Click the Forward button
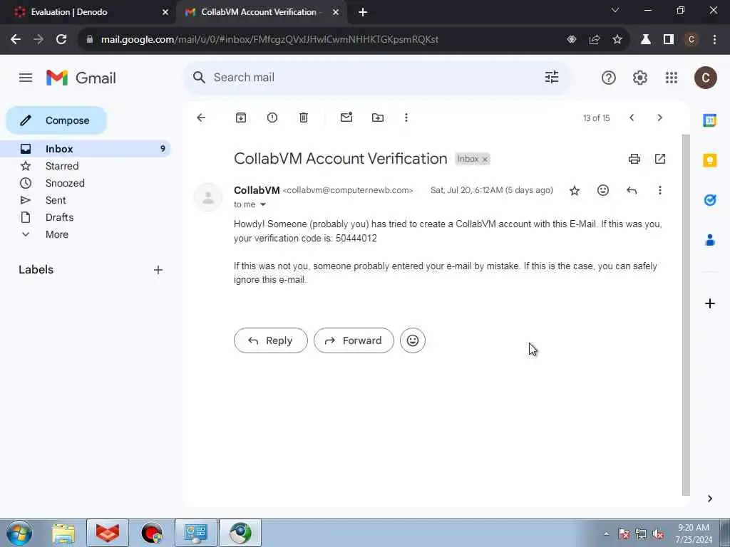Image resolution: width=730 pixels, height=547 pixels. click(354, 340)
